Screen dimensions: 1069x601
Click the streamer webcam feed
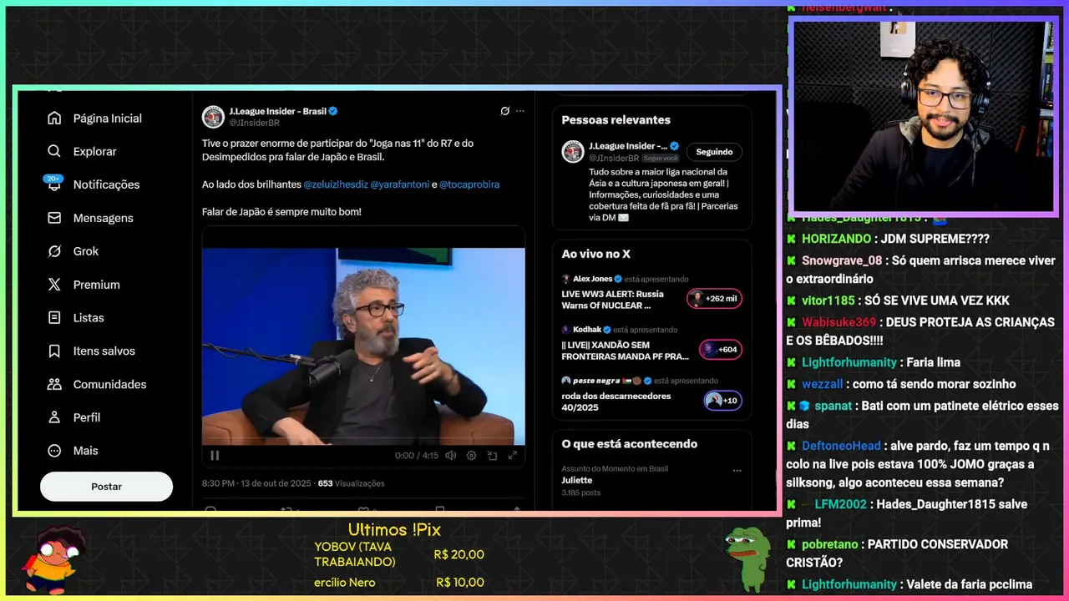(x=924, y=117)
